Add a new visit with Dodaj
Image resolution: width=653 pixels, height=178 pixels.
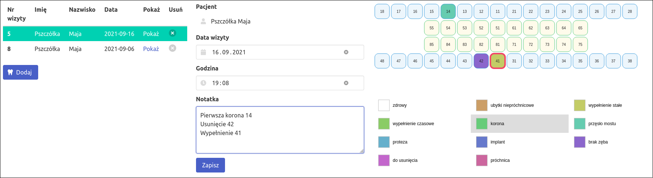(x=21, y=72)
